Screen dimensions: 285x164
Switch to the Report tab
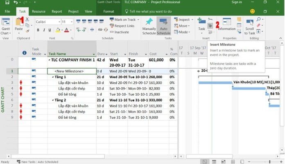(x=57, y=11)
